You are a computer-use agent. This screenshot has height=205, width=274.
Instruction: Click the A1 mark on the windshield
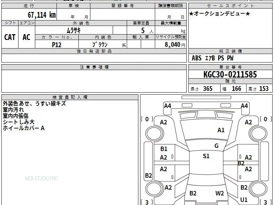[221, 130]
